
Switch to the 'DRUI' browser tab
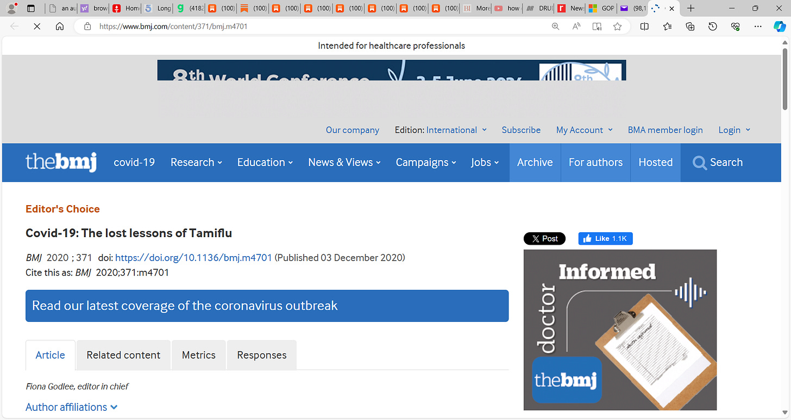[538, 8]
